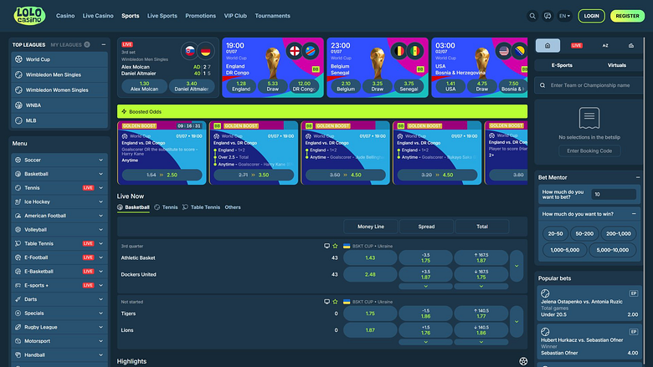
Task: Choose the 50-200 win range option
Action: [584, 233]
